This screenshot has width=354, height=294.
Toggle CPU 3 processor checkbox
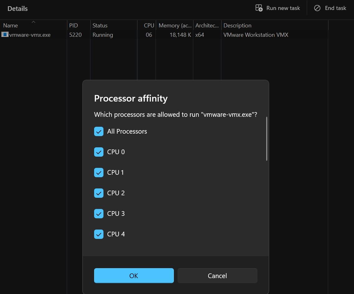[99, 214]
